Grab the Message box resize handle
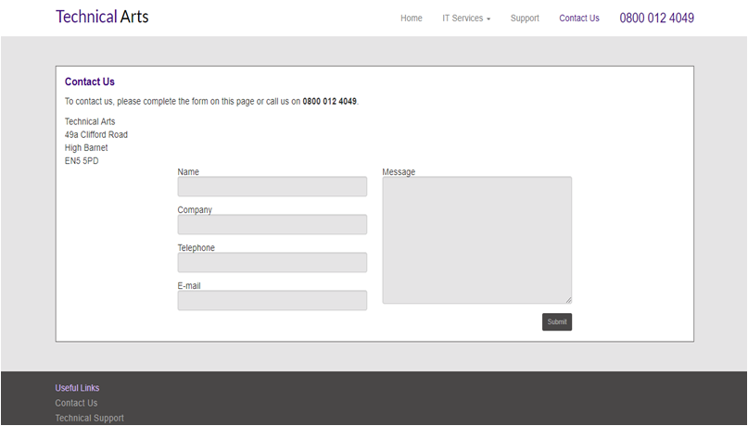 click(x=568, y=300)
